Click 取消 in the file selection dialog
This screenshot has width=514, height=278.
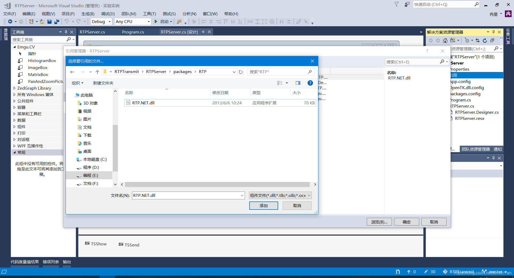[x=297, y=205]
